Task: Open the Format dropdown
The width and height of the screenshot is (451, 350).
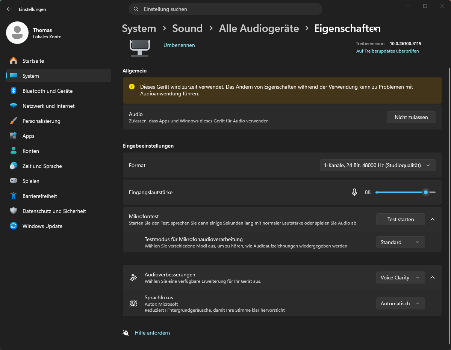Action: tap(377, 165)
